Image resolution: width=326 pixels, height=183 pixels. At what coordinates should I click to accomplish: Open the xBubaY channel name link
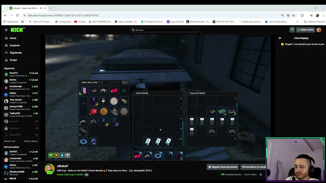(63, 166)
